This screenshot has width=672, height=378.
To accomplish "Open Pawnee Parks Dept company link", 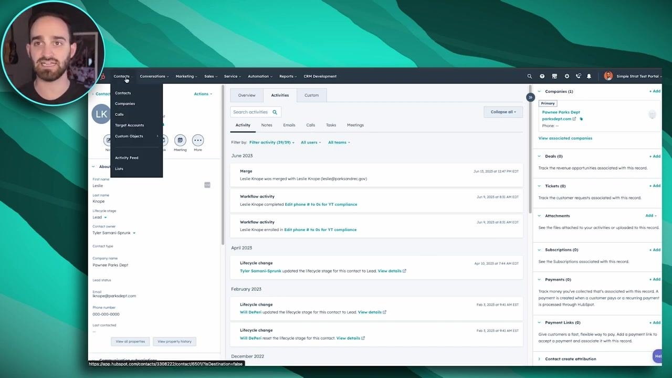I will tap(561, 112).
